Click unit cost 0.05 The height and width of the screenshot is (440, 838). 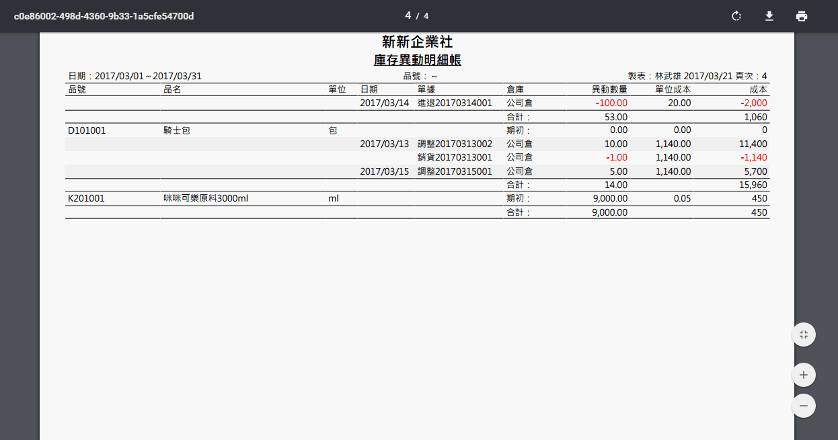tap(681, 199)
